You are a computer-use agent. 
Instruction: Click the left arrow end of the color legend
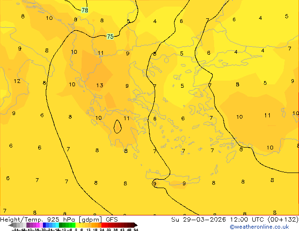[11, 225]
